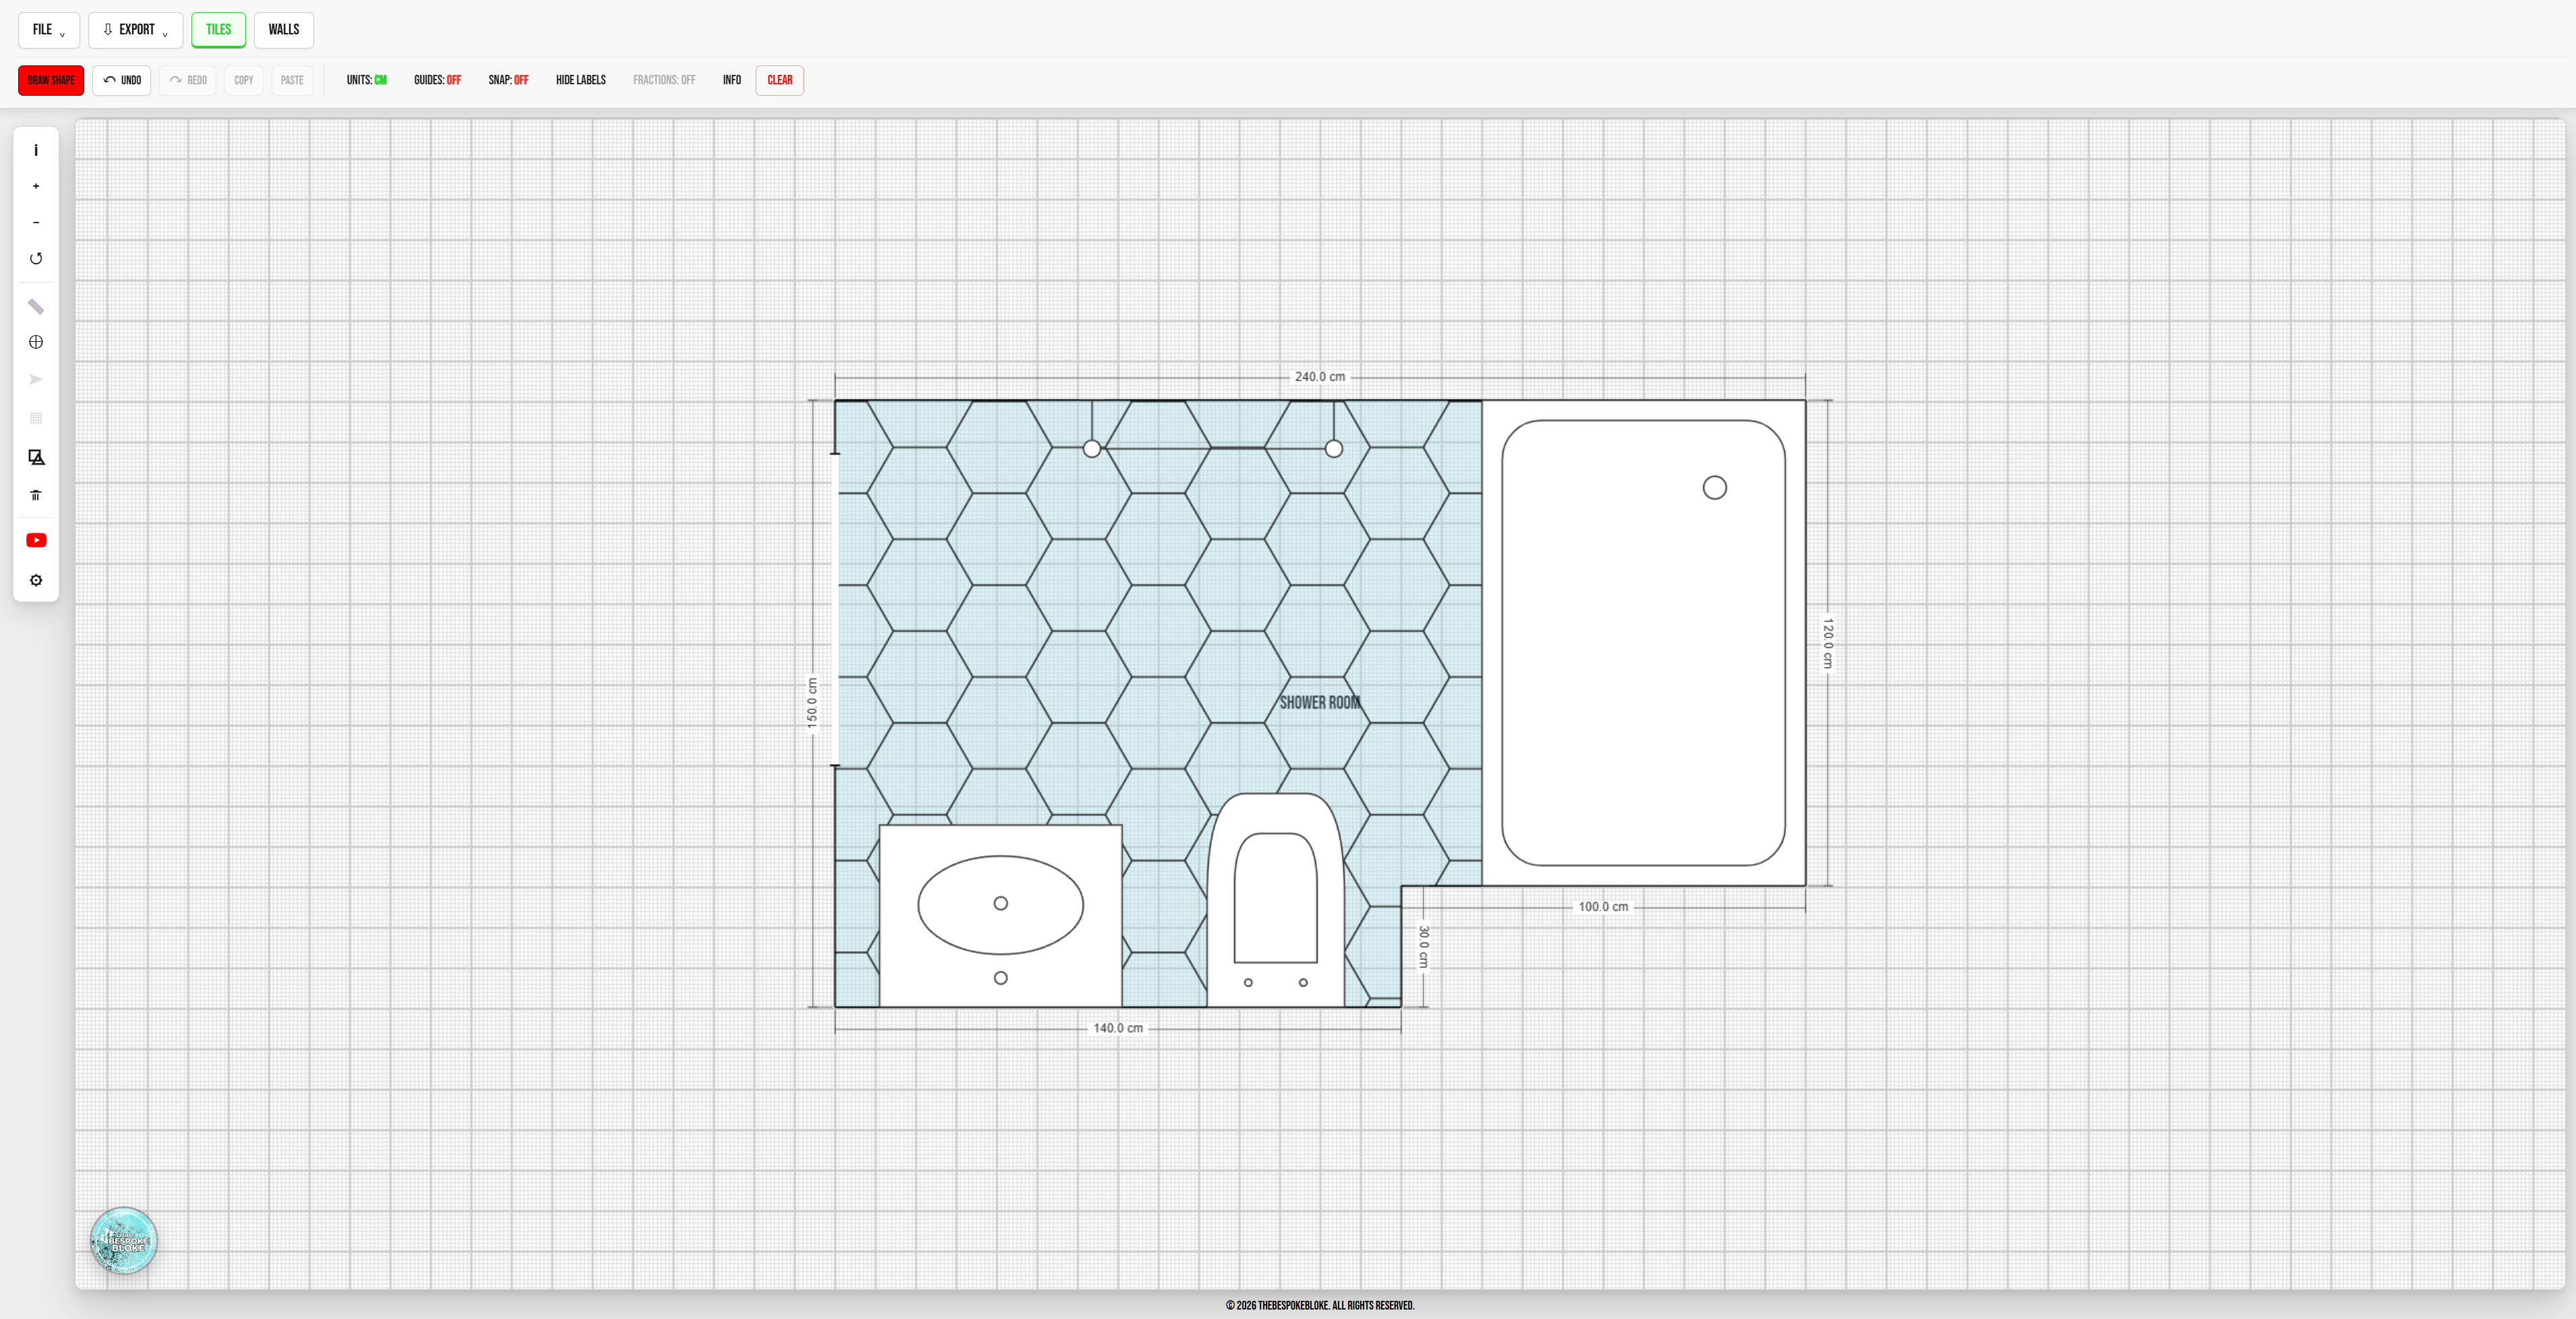
Task: Click the greyed-out grid icon
Action: (36, 417)
